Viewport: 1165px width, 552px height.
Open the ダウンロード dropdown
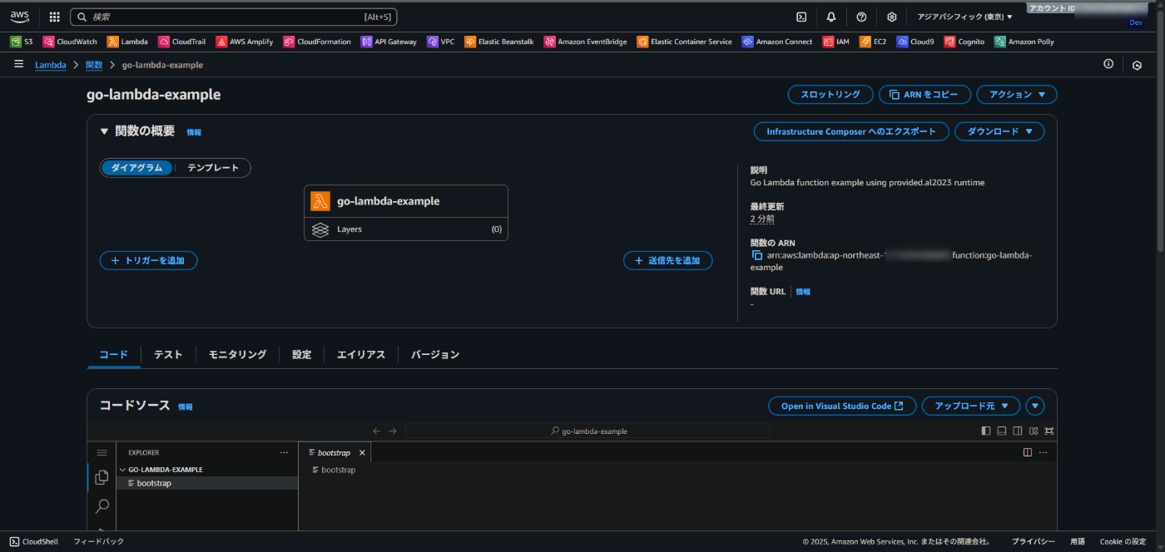click(x=999, y=131)
